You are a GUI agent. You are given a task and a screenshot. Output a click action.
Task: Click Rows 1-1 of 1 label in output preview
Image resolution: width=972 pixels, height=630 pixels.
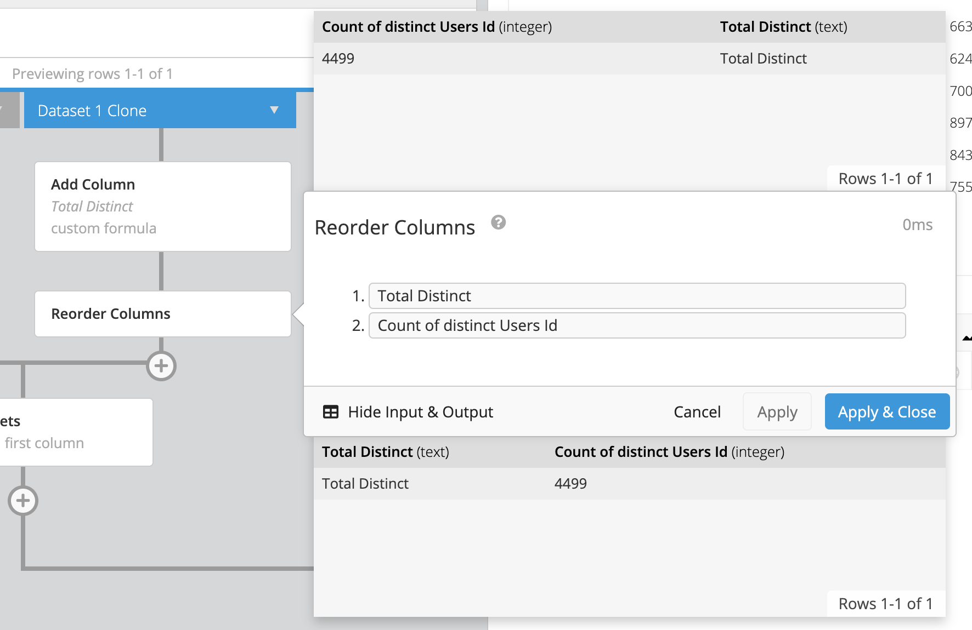point(885,604)
